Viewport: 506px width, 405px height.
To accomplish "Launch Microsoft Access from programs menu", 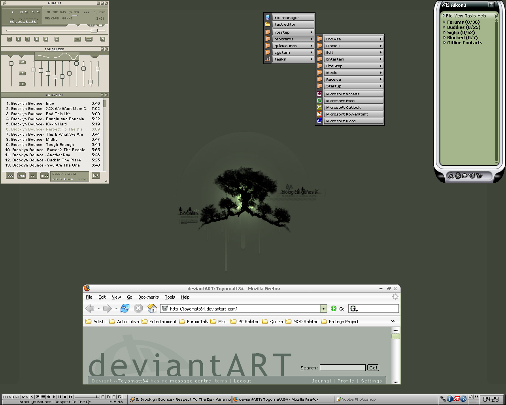I will (353, 94).
